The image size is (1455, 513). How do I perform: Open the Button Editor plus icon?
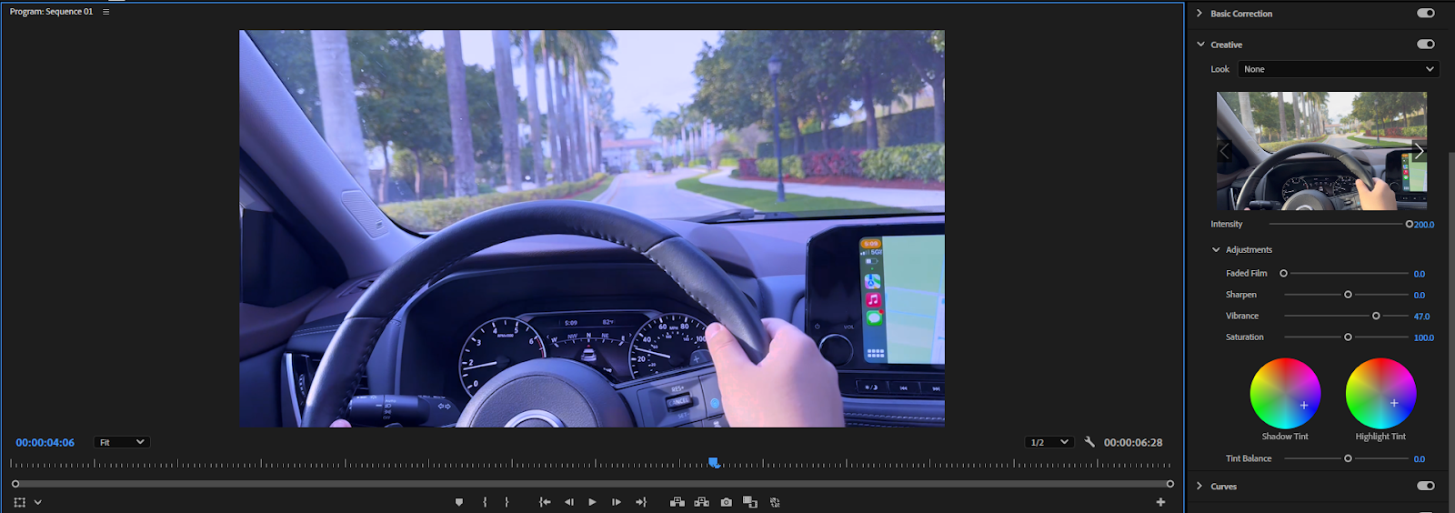pyautogui.click(x=1160, y=502)
